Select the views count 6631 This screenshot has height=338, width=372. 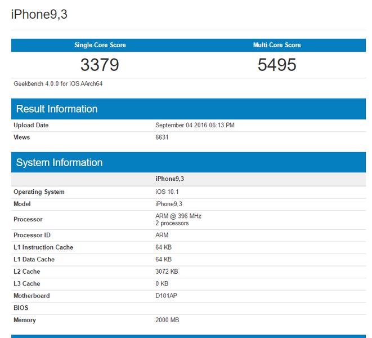[x=162, y=137]
